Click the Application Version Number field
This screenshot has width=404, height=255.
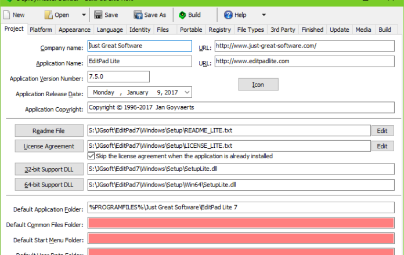click(118, 76)
